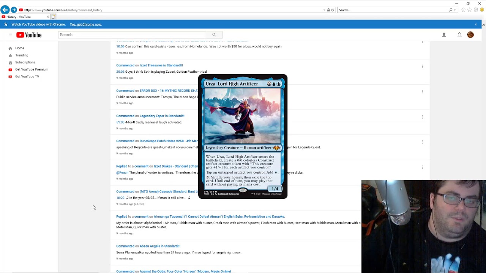Open the YouTube hamburger guide menu
Viewport: 486px width, 273px height.
10,35
